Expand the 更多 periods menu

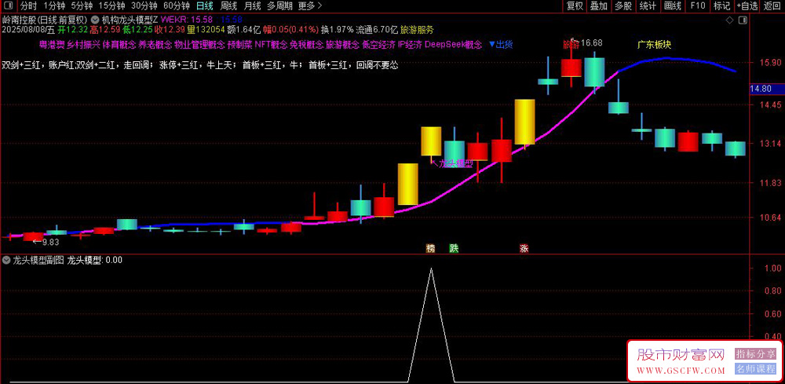(x=310, y=6)
